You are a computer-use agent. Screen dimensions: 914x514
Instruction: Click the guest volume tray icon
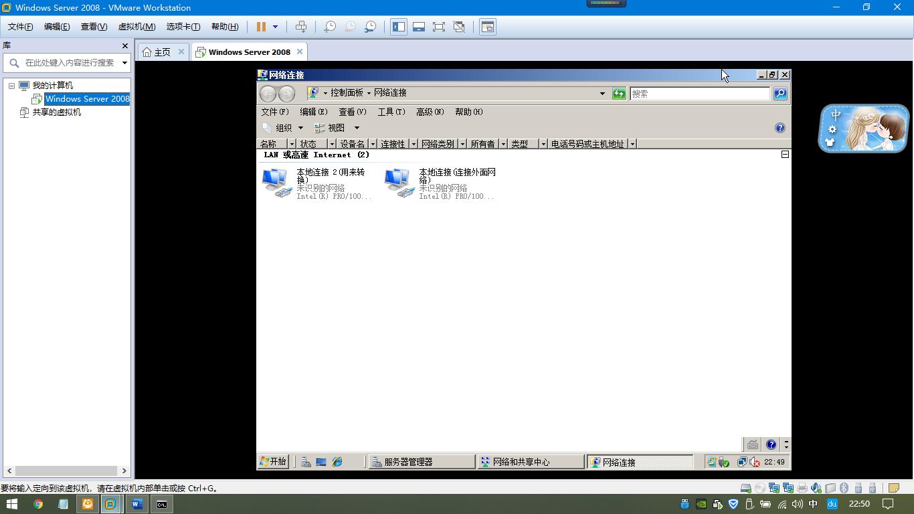(755, 462)
